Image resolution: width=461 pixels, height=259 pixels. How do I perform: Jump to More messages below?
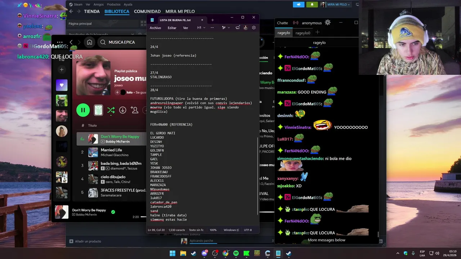click(327, 240)
